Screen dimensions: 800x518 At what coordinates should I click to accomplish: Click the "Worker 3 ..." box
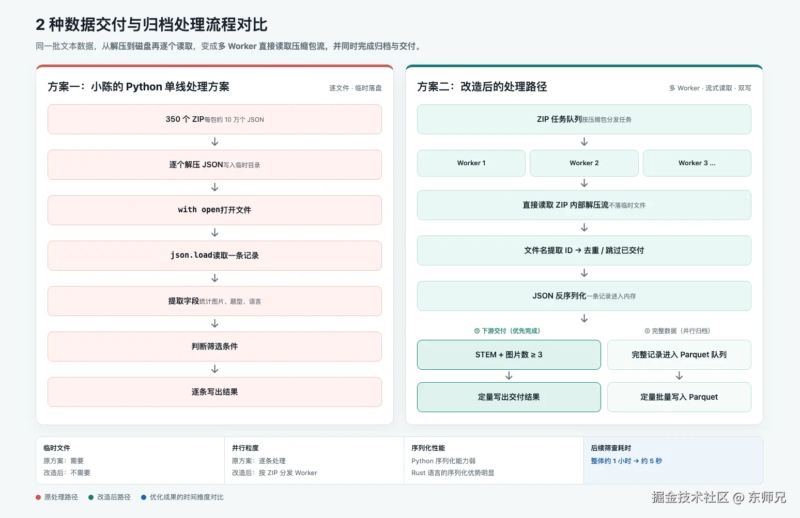697,163
